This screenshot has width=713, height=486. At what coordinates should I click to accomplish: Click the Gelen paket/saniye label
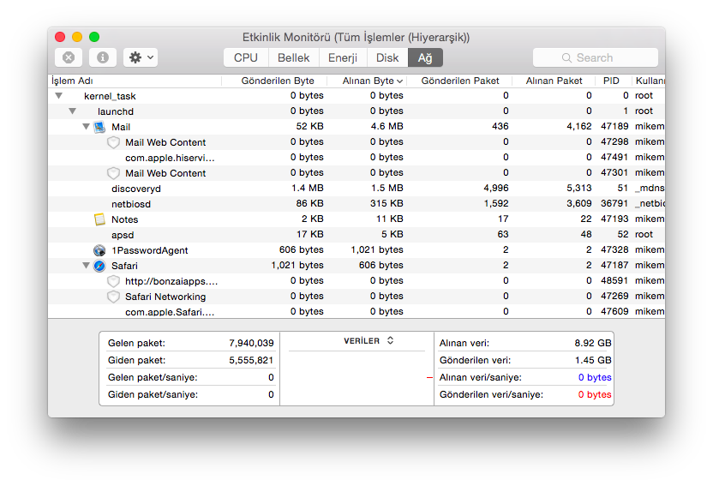[x=153, y=378]
